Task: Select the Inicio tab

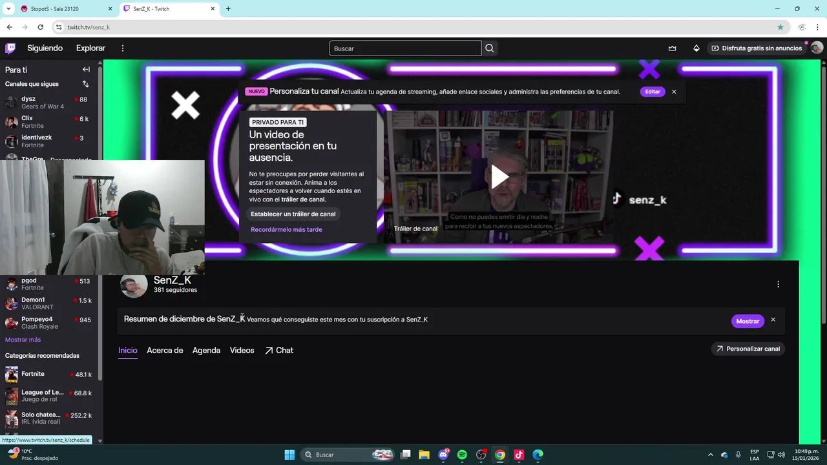Action: pyautogui.click(x=128, y=351)
